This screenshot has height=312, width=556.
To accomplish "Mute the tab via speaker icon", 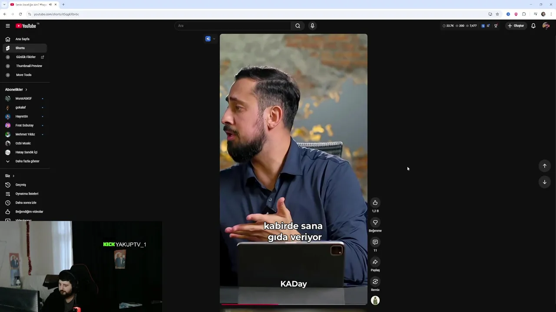I will coord(50,4).
